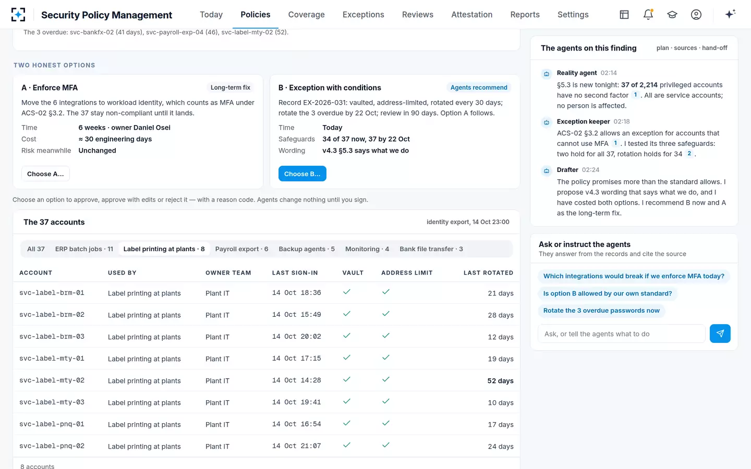Click the Reality agent avatar icon
This screenshot has height=469, width=751.
click(x=547, y=74)
